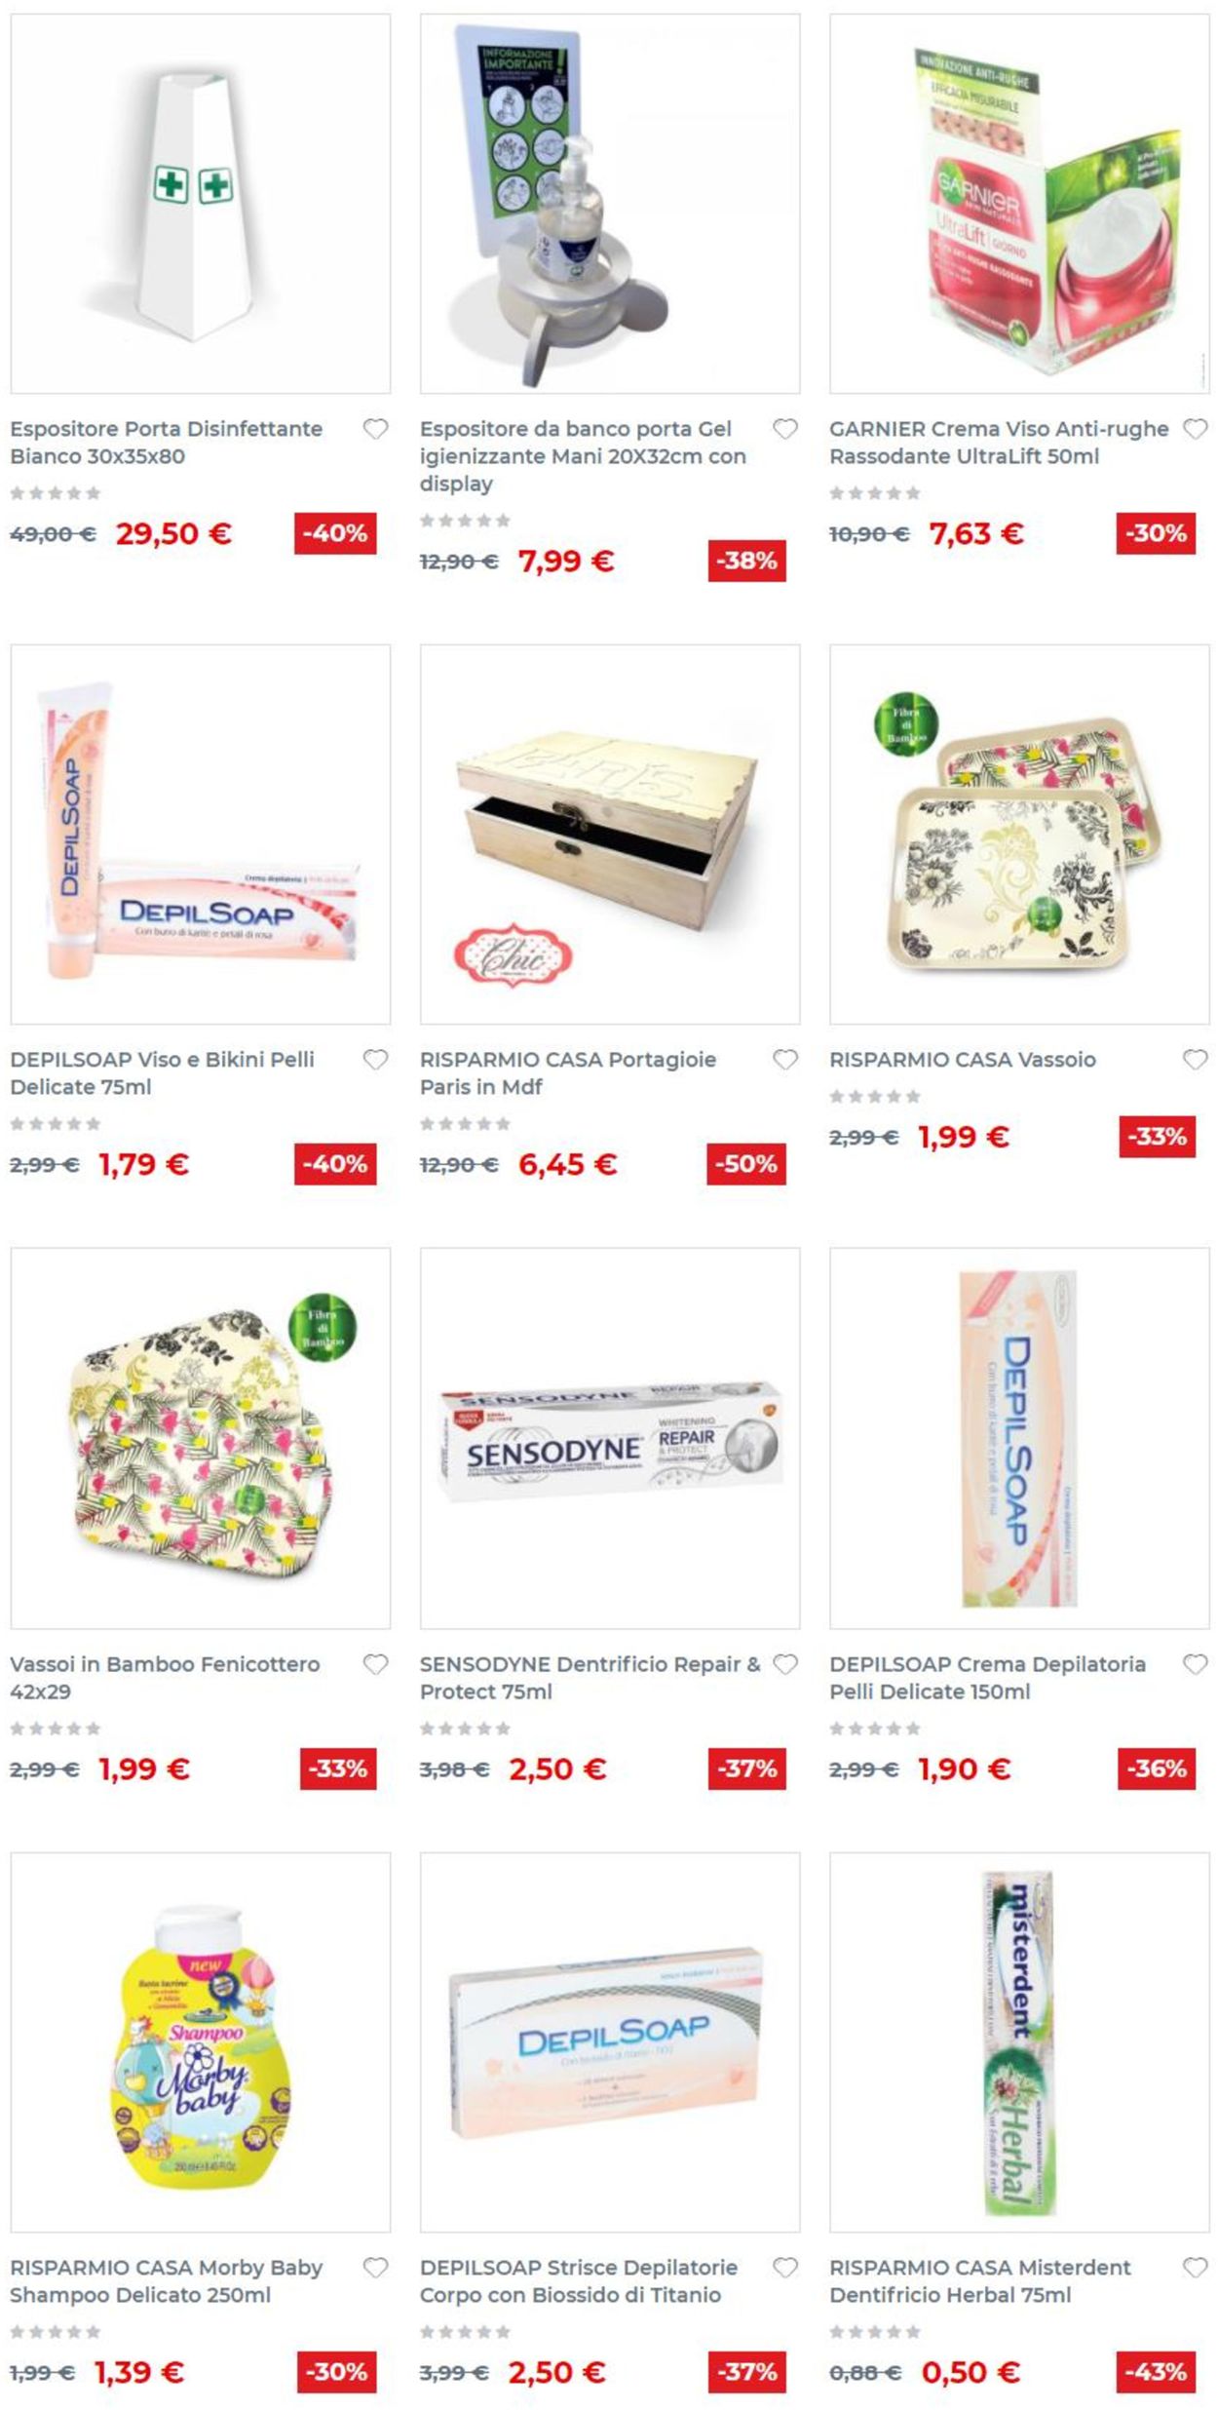Open the Portagioie Paris wooden box image

[x=610, y=834]
